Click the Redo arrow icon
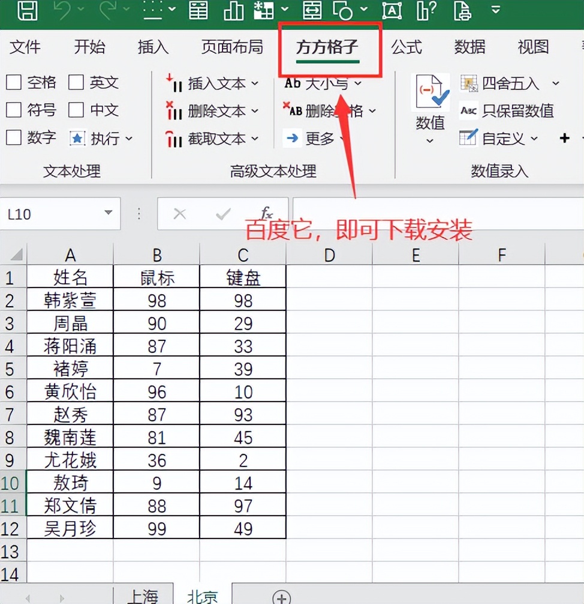The height and width of the screenshot is (604, 584). click(x=108, y=10)
